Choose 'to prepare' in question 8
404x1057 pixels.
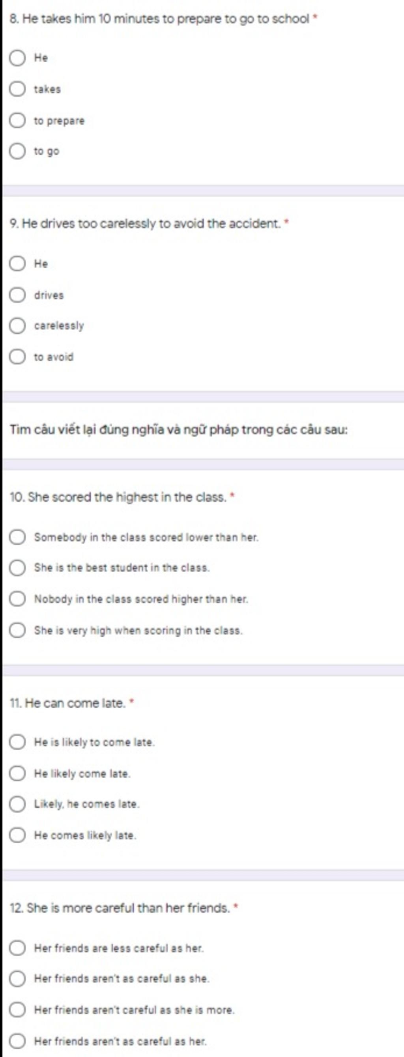click(x=17, y=121)
